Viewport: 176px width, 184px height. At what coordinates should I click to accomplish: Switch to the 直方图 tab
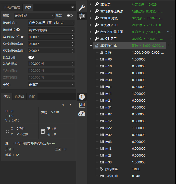[19, 97]
